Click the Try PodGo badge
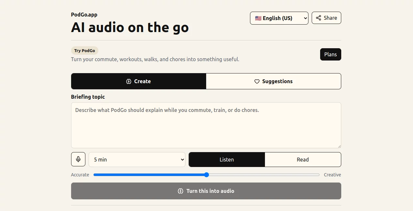 85,50
